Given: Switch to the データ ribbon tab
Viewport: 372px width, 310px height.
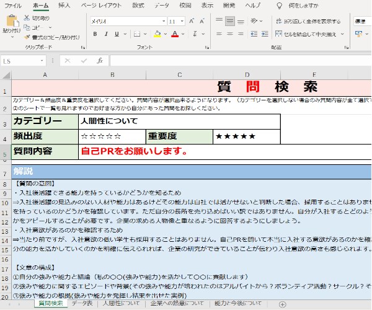Looking at the screenshot, I should [162, 5].
